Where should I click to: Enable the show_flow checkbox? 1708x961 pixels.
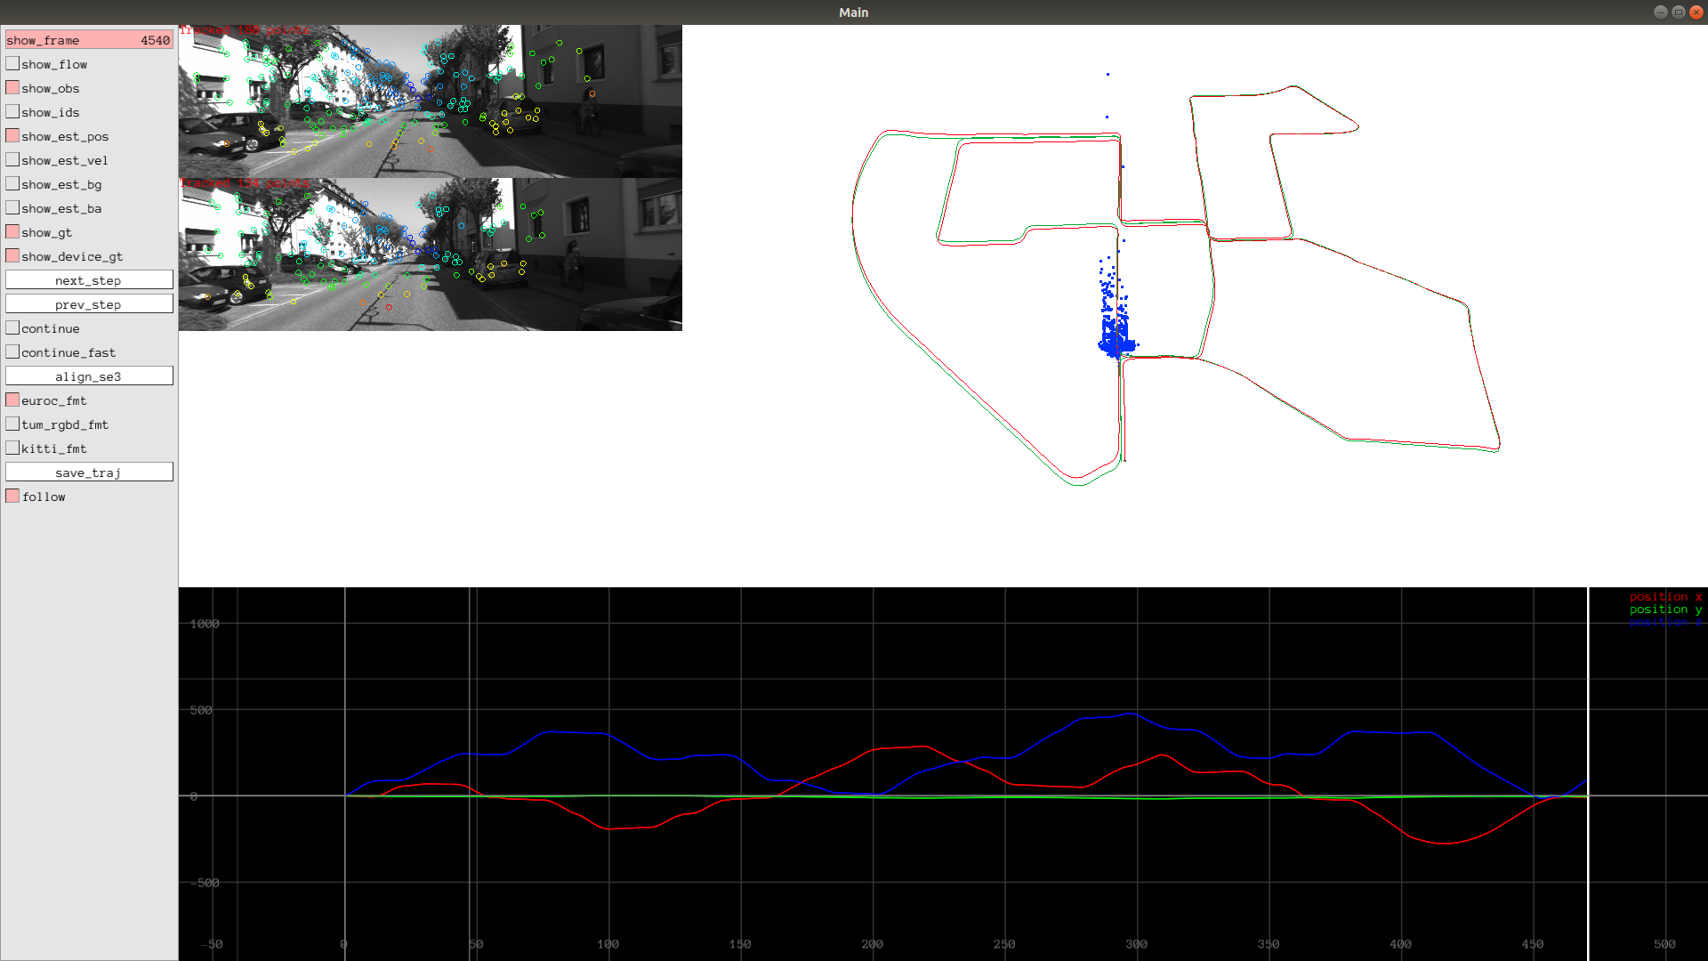pyautogui.click(x=12, y=64)
